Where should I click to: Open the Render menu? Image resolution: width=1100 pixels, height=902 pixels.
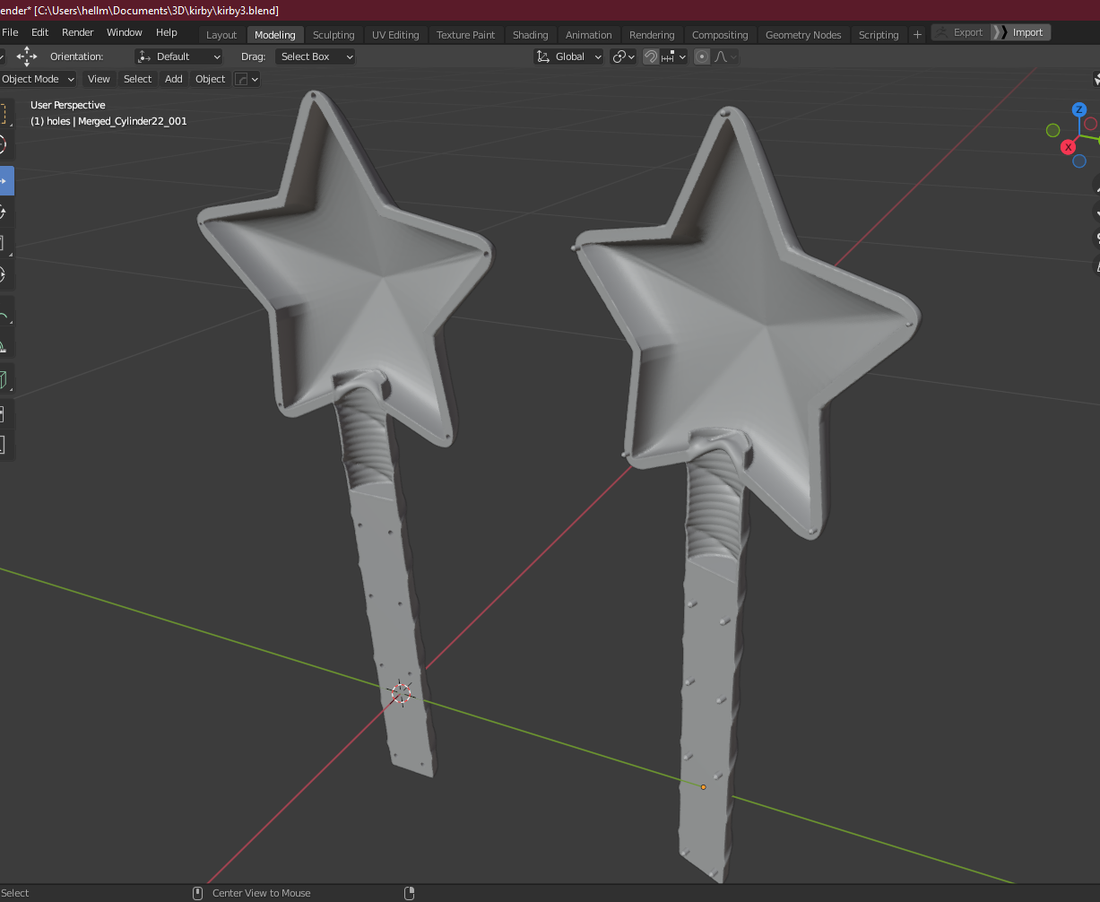[78, 32]
